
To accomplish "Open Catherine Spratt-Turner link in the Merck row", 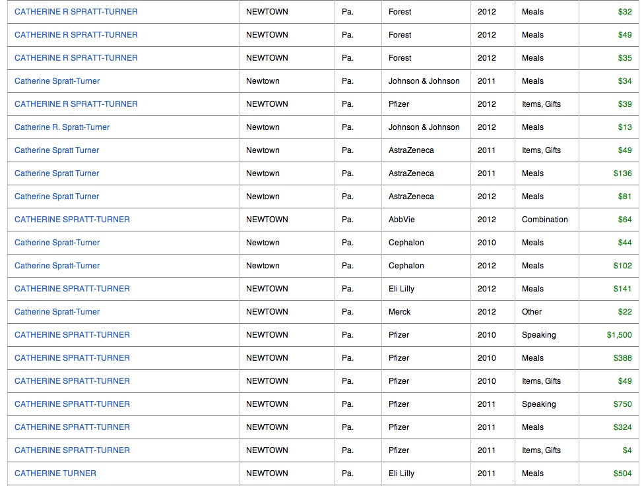I will coord(57,312).
